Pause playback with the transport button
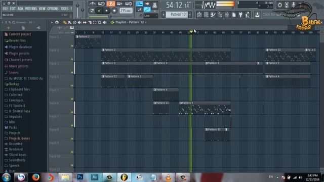 pos(99,11)
